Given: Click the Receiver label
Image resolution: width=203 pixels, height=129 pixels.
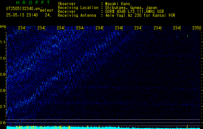Looking at the screenshot, I should pos(67,12).
